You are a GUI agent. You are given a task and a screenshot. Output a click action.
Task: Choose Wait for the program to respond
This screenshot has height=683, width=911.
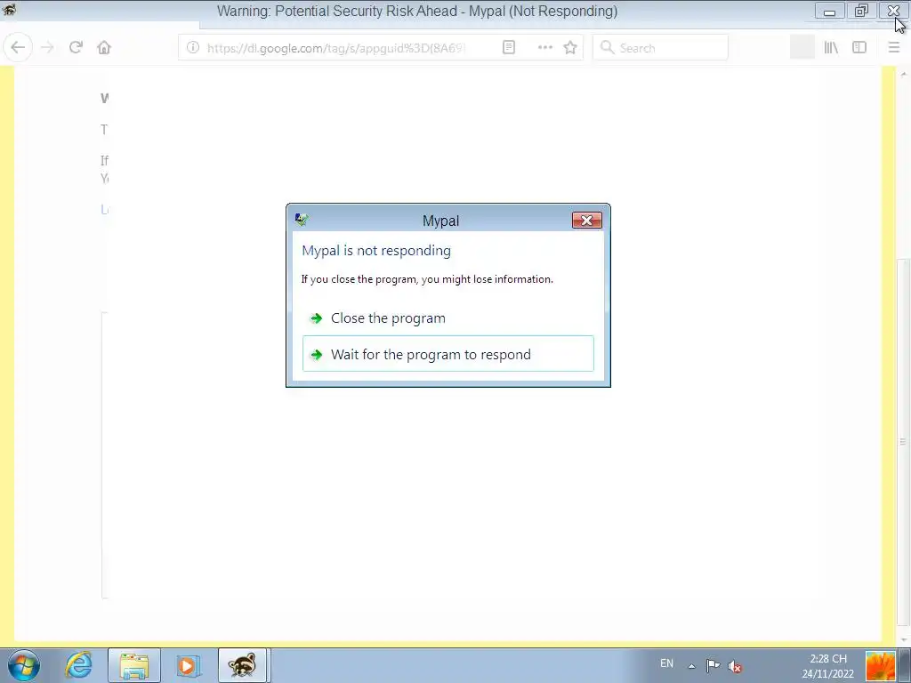448,354
